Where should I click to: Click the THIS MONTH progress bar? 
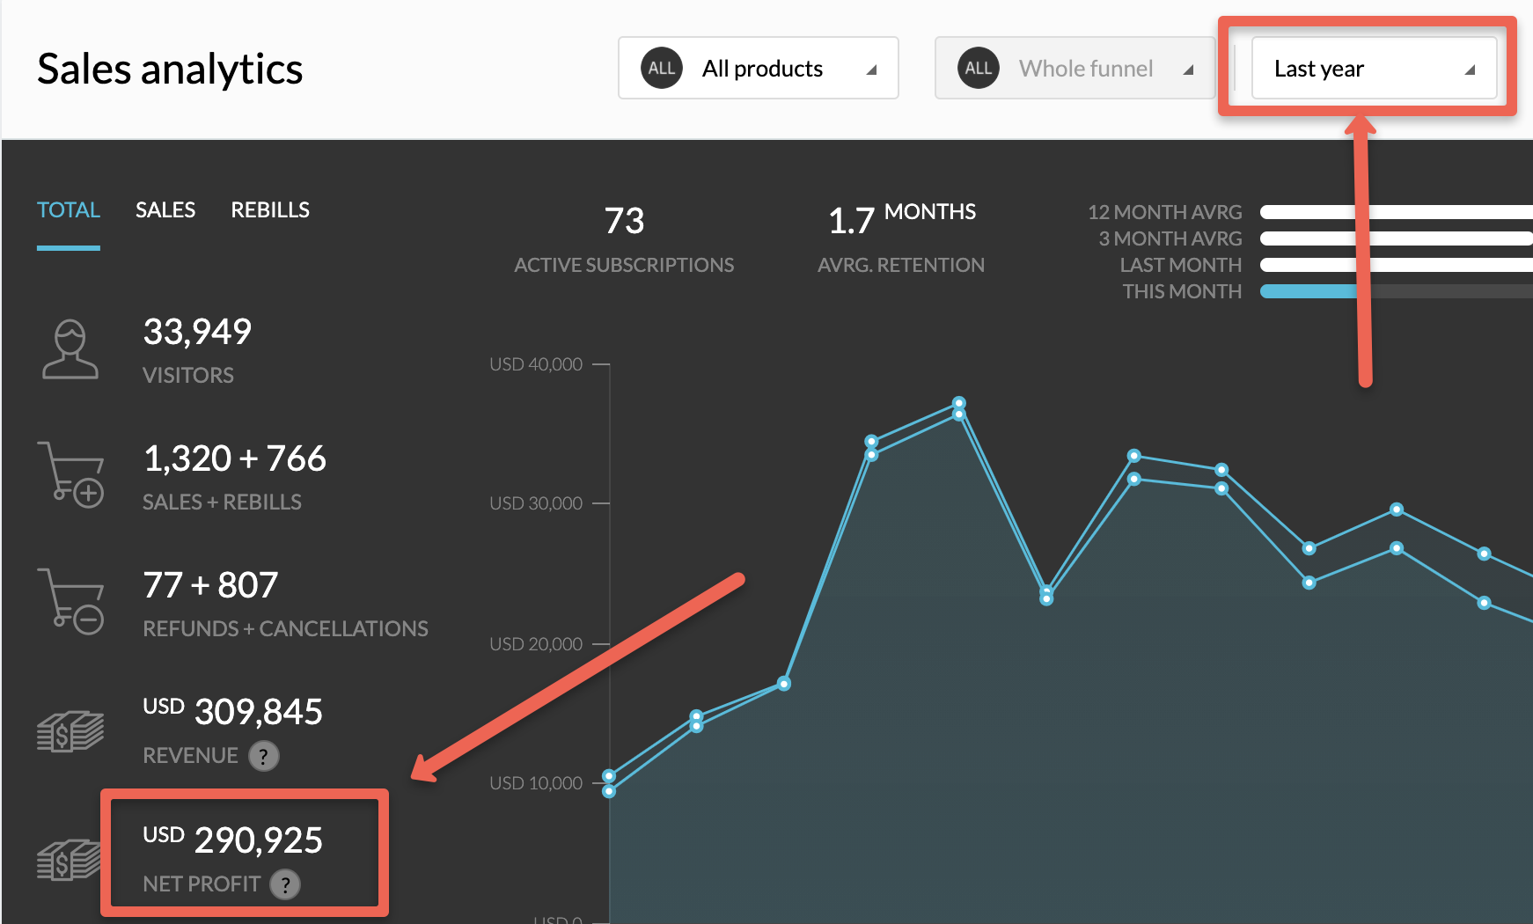point(1397,291)
